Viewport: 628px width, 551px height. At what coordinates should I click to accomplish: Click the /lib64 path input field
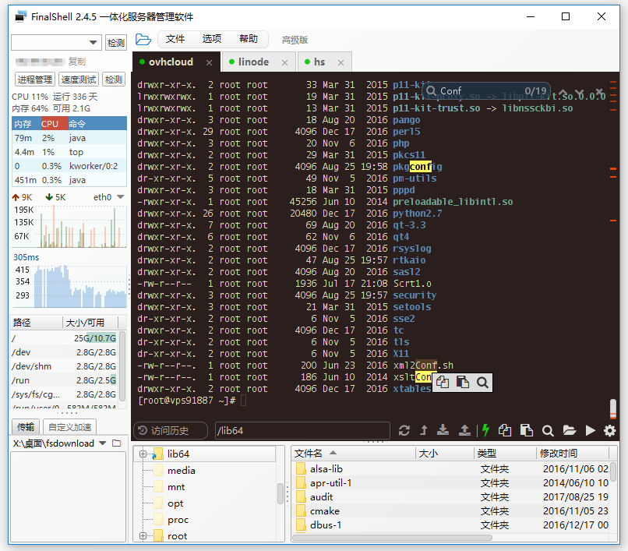304,429
